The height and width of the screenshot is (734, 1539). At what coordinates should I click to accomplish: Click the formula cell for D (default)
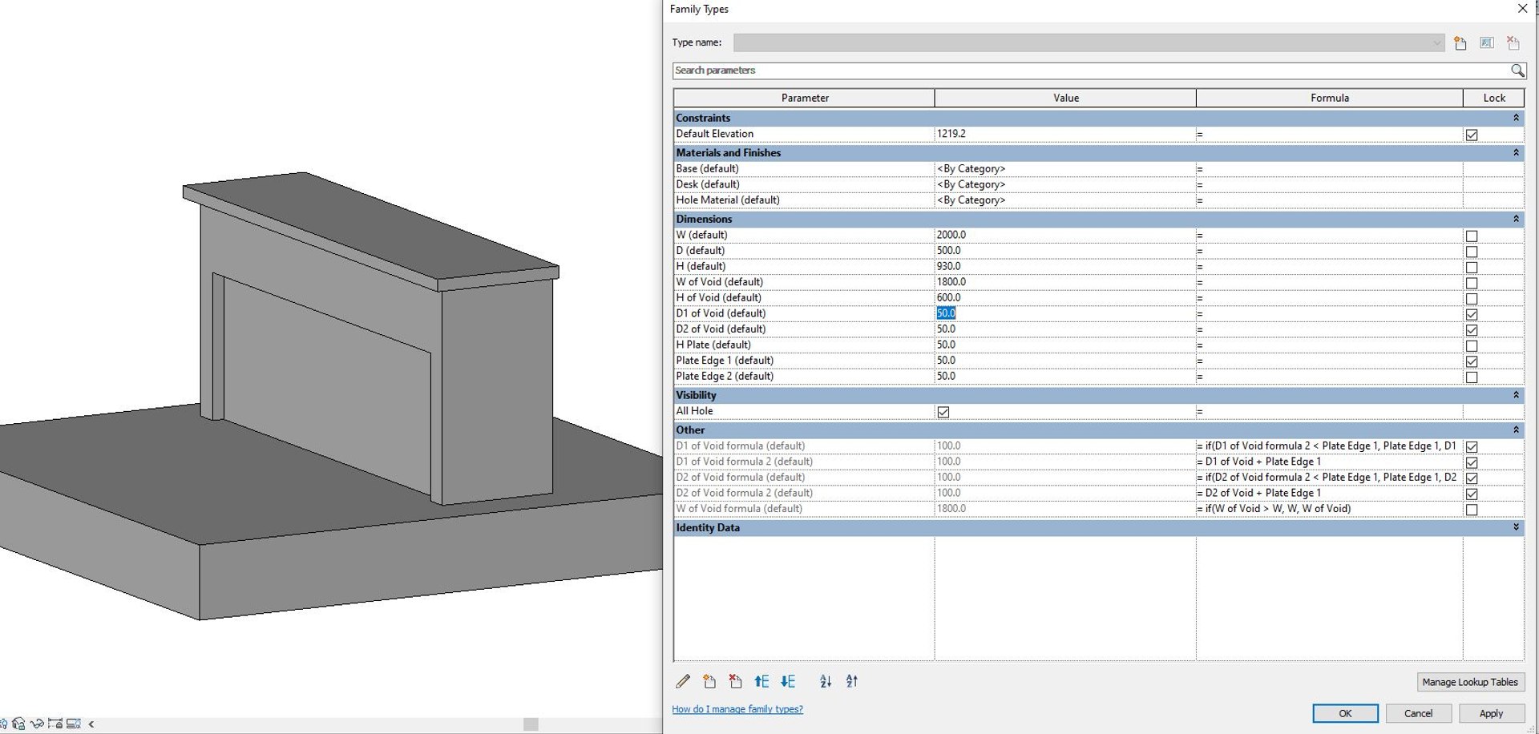click(x=1330, y=251)
